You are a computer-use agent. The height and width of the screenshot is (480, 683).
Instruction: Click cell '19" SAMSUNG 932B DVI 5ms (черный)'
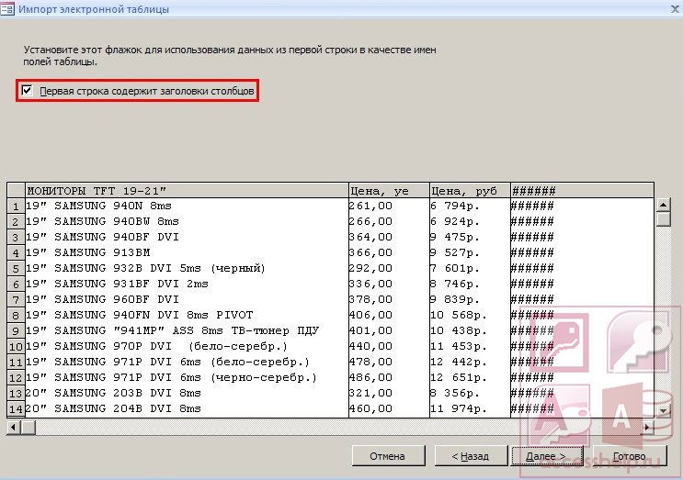(187, 269)
